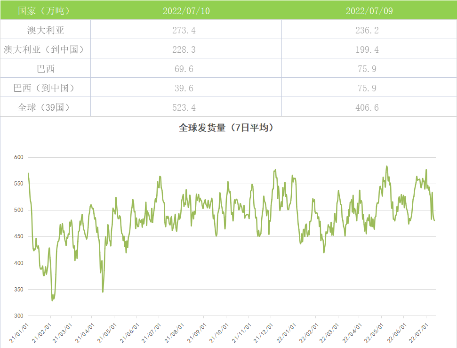The width and height of the screenshot is (457, 348).
Task: Click the 21/01/01 date on the x-axis
Action: pyautogui.click(x=20, y=332)
